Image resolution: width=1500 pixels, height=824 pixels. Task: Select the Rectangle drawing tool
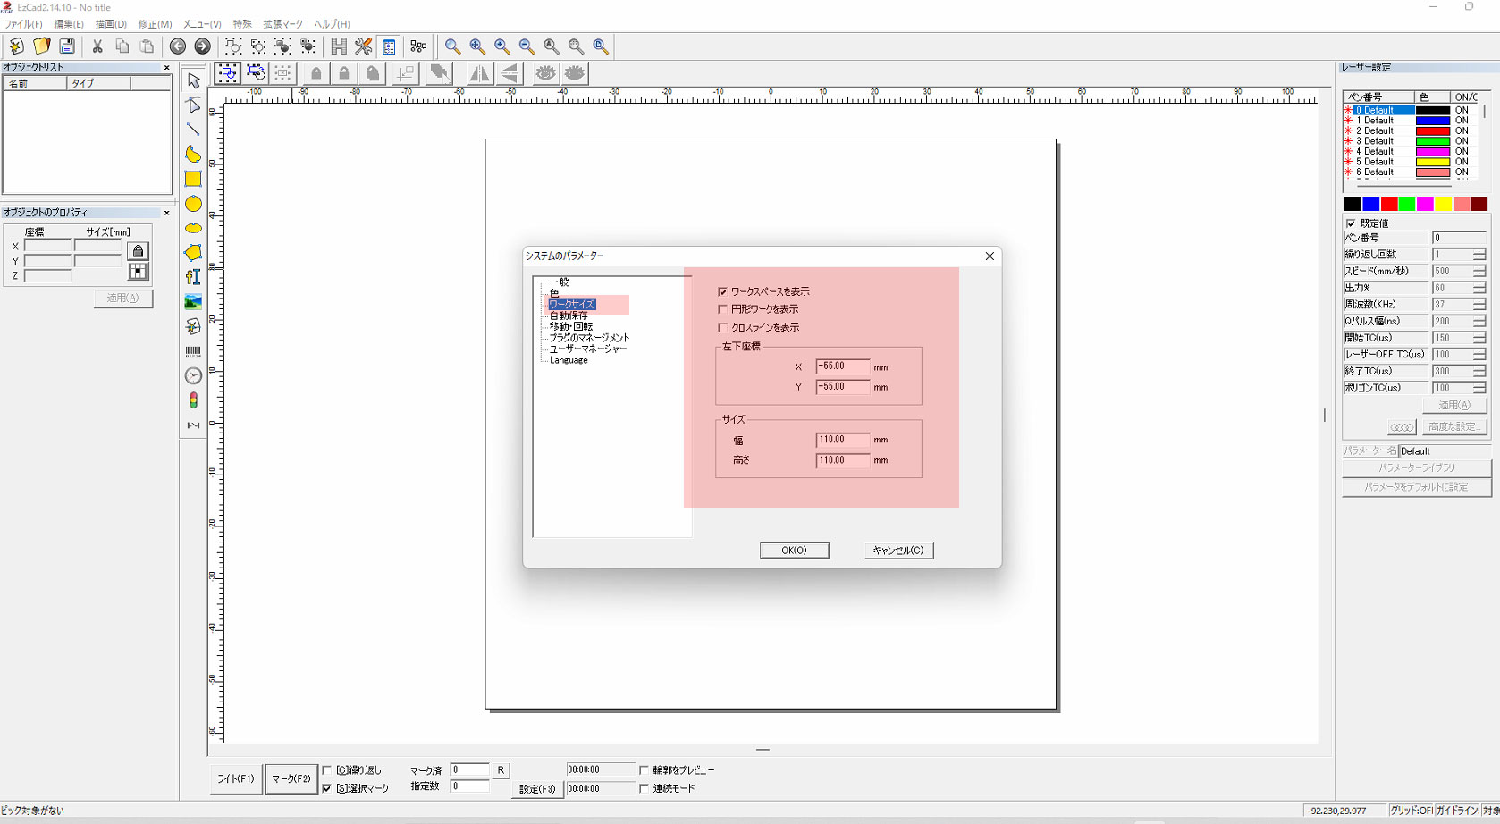[x=193, y=179]
